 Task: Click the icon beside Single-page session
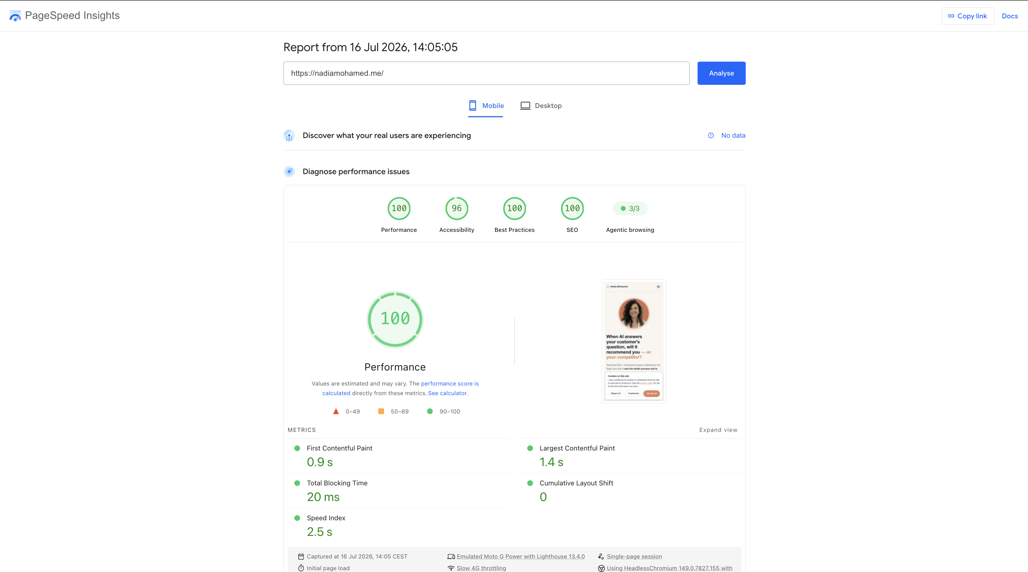coord(601,556)
